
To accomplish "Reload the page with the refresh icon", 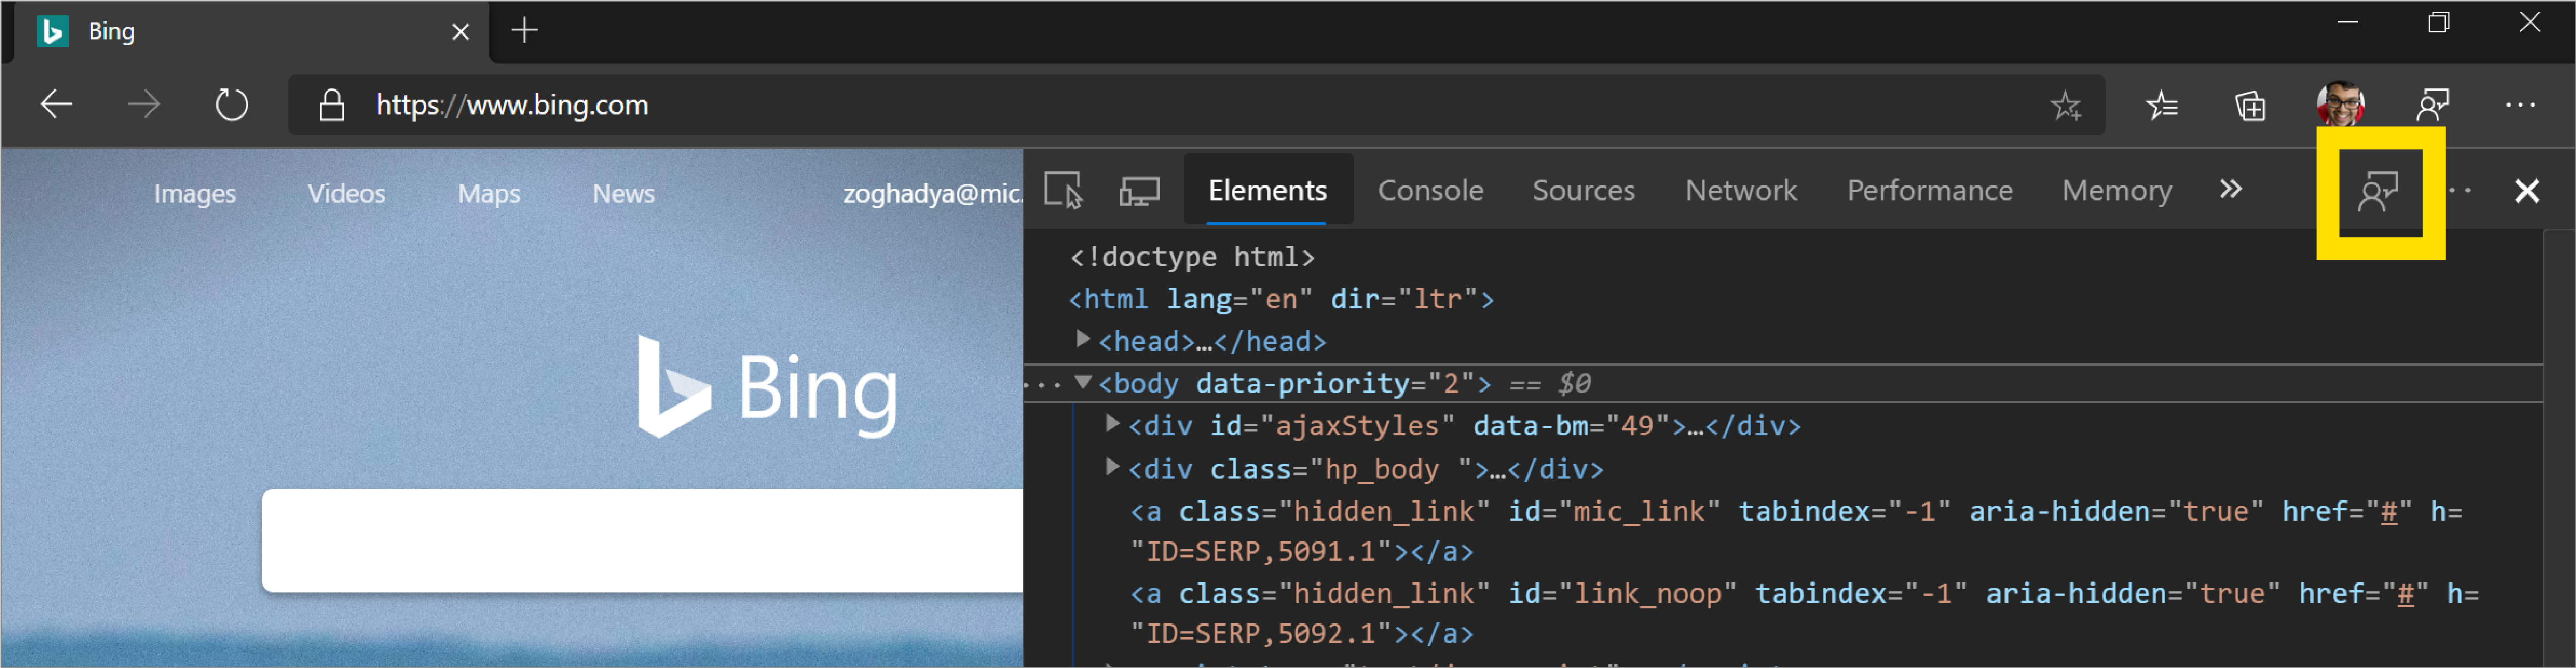I will pos(231,104).
